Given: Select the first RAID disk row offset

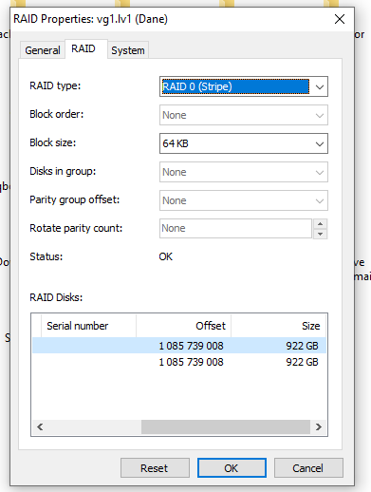Looking at the screenshot, I should point(191,346).
